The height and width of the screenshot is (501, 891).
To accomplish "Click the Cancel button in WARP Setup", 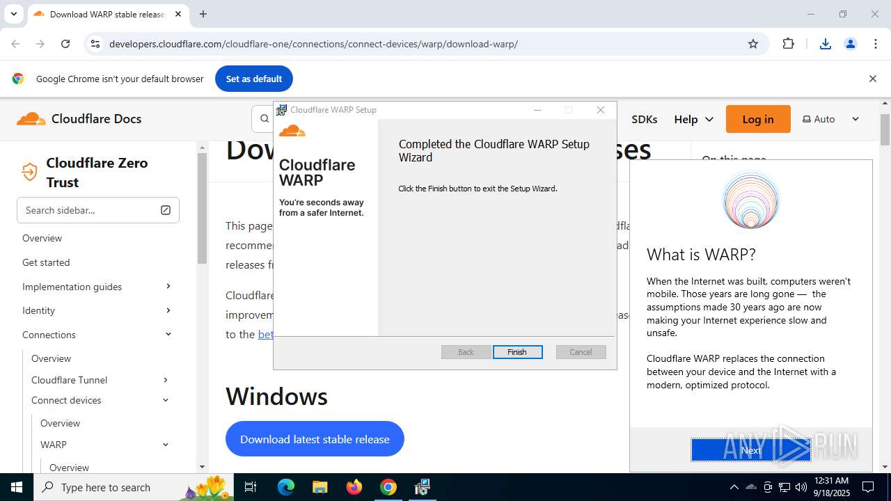I will 581,352.
